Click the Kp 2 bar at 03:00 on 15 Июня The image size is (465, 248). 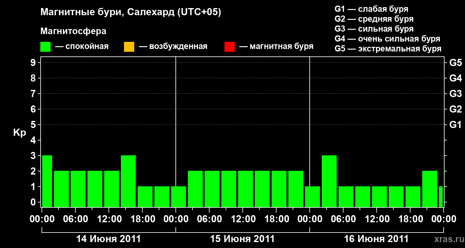195,189
